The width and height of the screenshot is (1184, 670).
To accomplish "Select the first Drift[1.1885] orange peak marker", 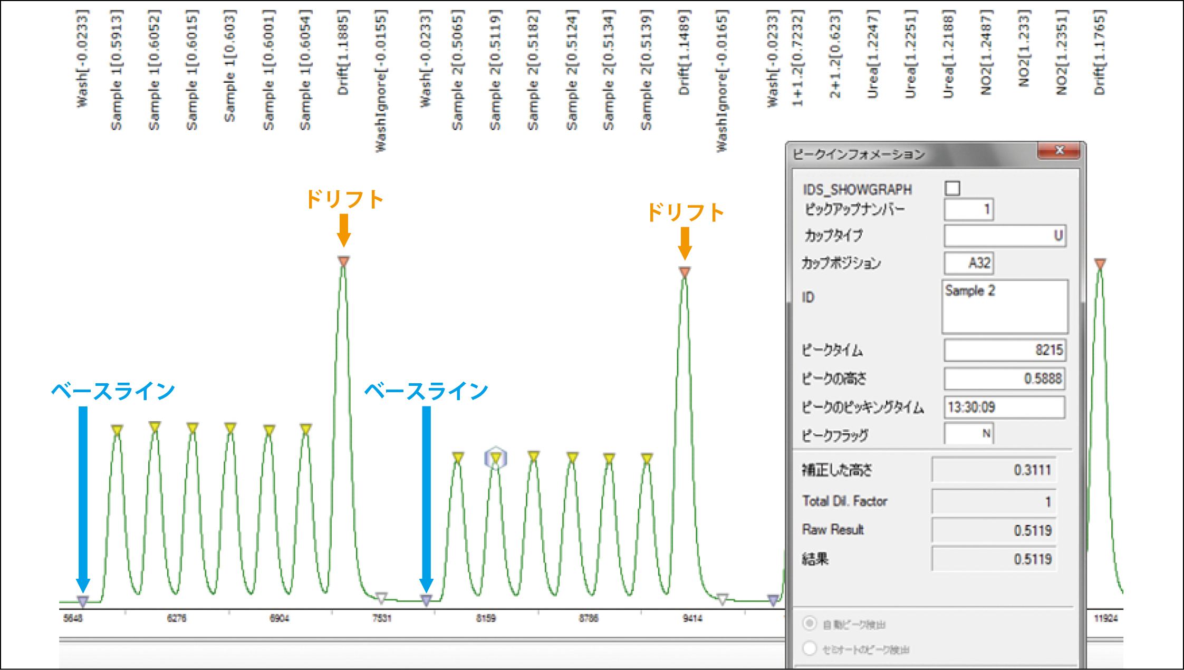I will pyautogui.click(x=344, y=261).
